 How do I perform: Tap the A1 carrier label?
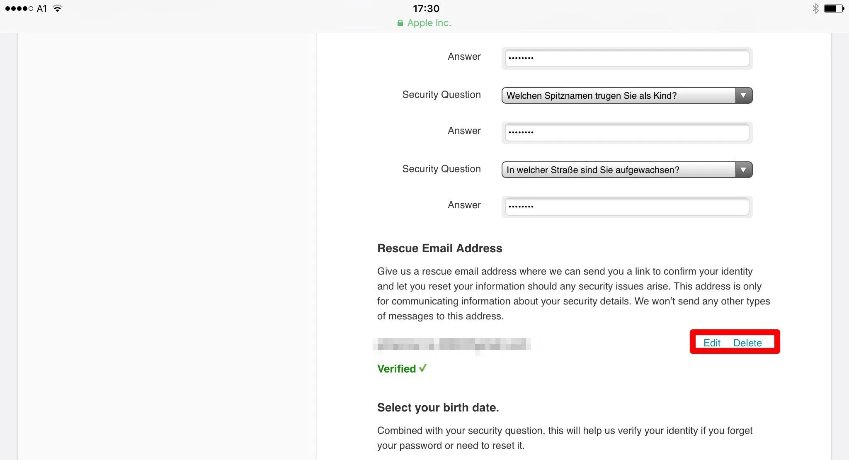(x=42, y=8)
